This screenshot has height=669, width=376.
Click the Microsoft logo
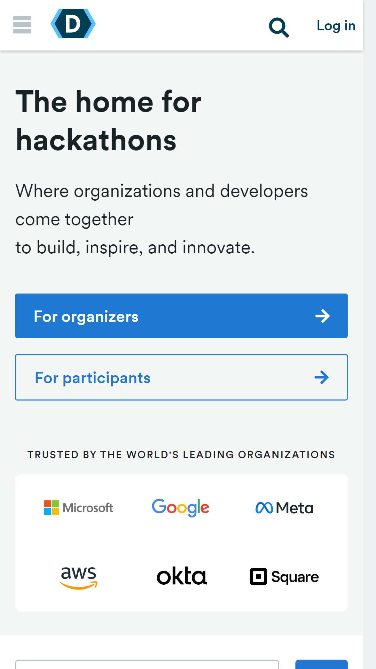(x=79, y=508)
